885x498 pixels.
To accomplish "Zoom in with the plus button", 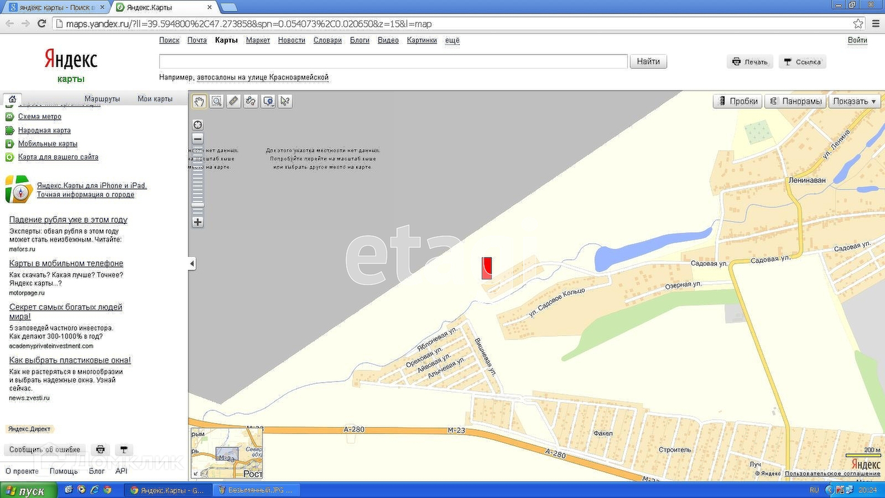I will 197,222.
